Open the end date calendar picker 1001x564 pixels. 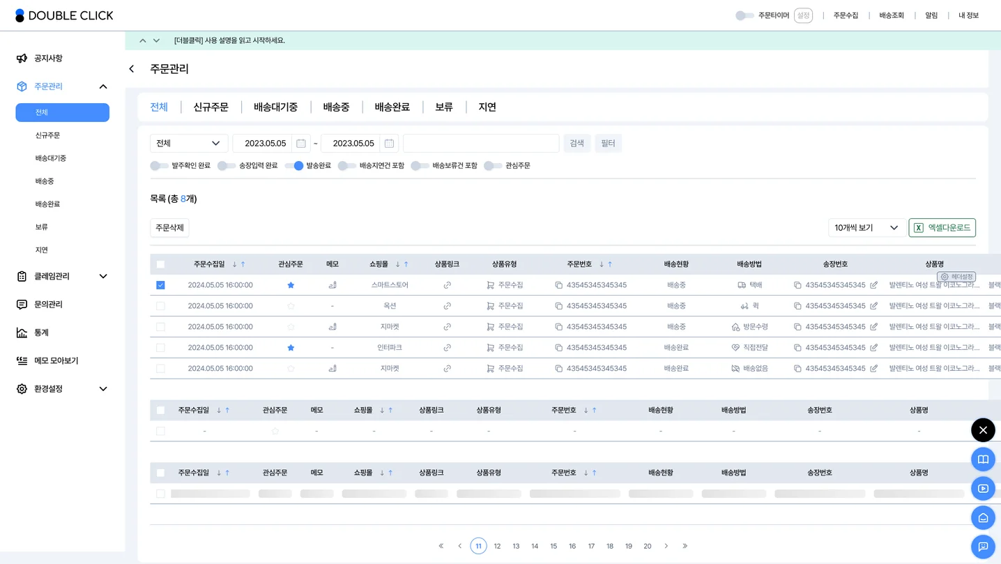click(x=389, y=144)
